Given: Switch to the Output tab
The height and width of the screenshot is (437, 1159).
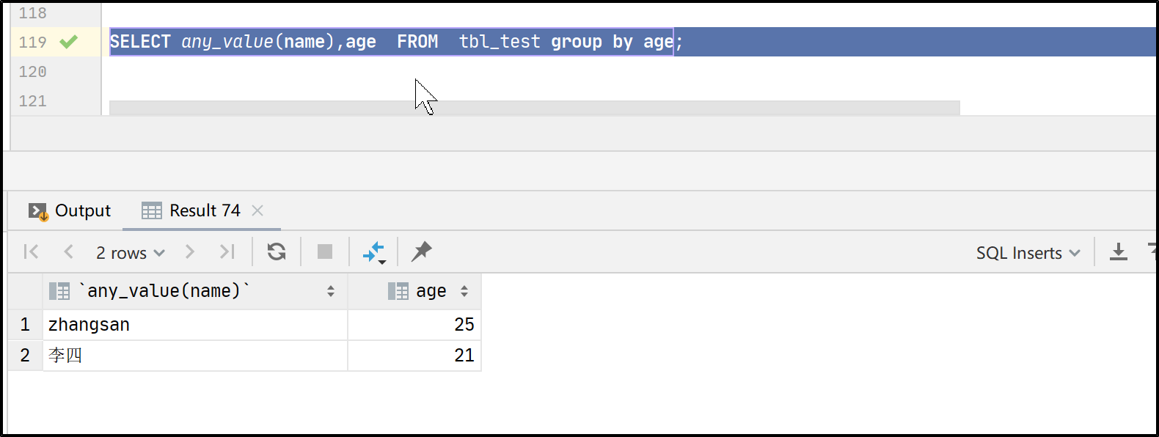Looking at the screenshot, I should 70,211.
